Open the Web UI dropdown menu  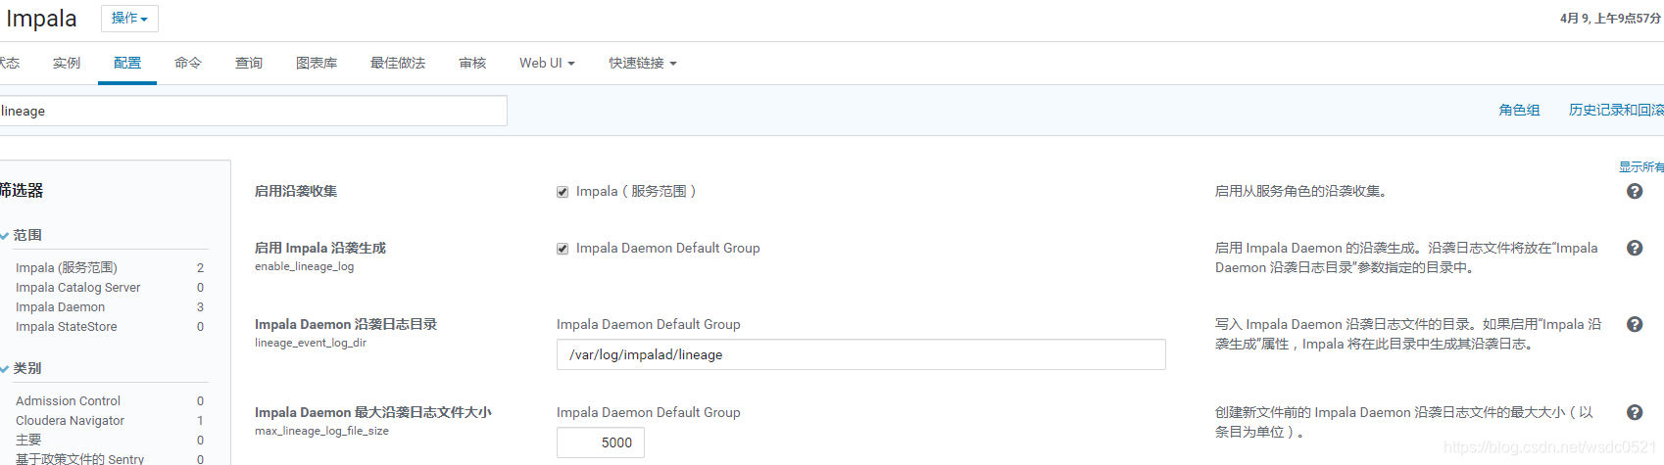(x=547, y=63)
